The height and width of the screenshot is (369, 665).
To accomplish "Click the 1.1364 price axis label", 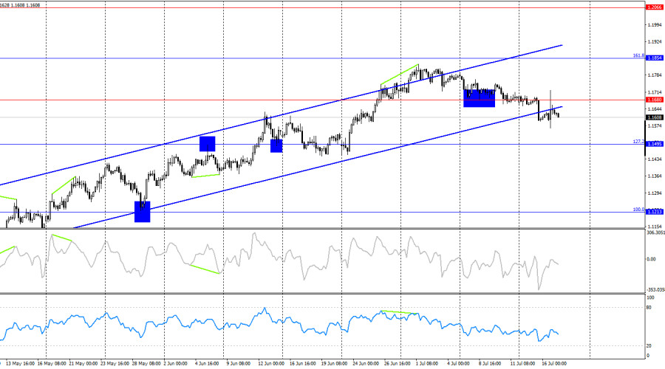I will click(655, 176).
